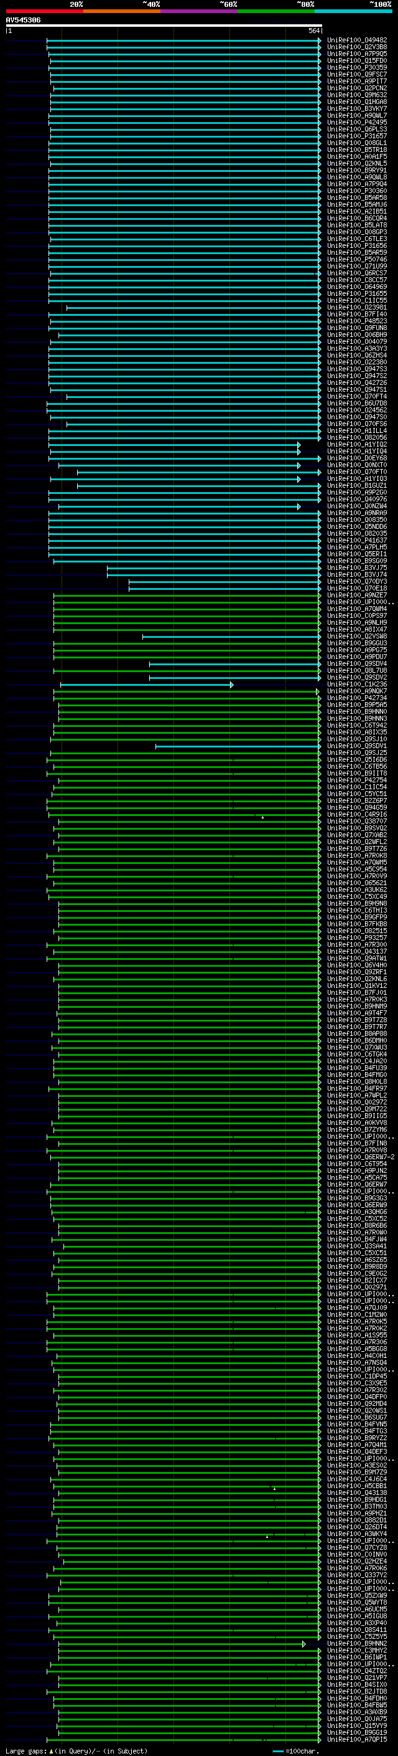Click the red ~20% identity legend bar

[x=44, y=11]
